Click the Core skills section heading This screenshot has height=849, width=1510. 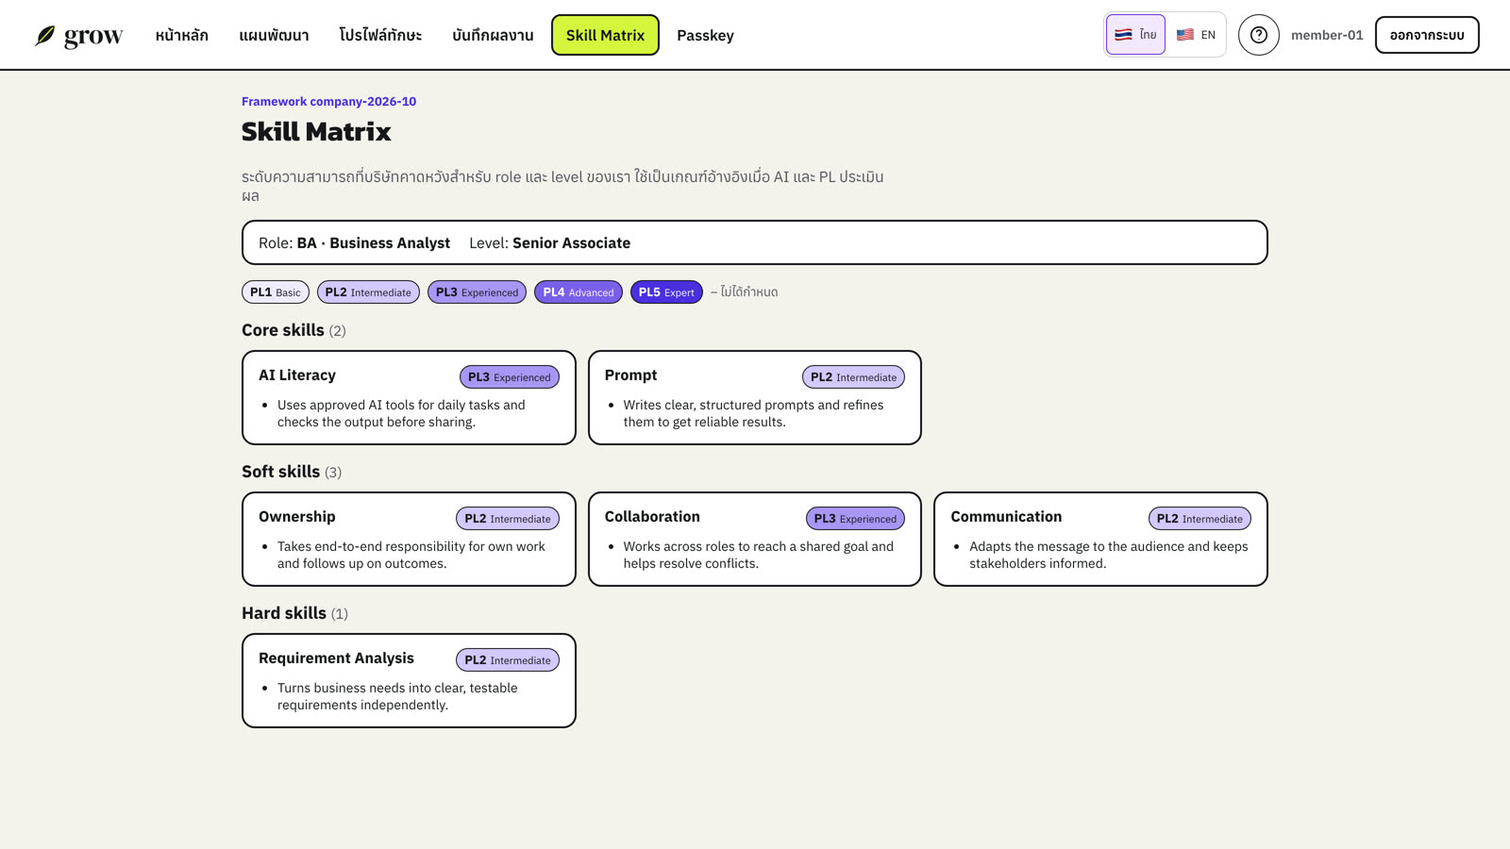pos(294,330)
